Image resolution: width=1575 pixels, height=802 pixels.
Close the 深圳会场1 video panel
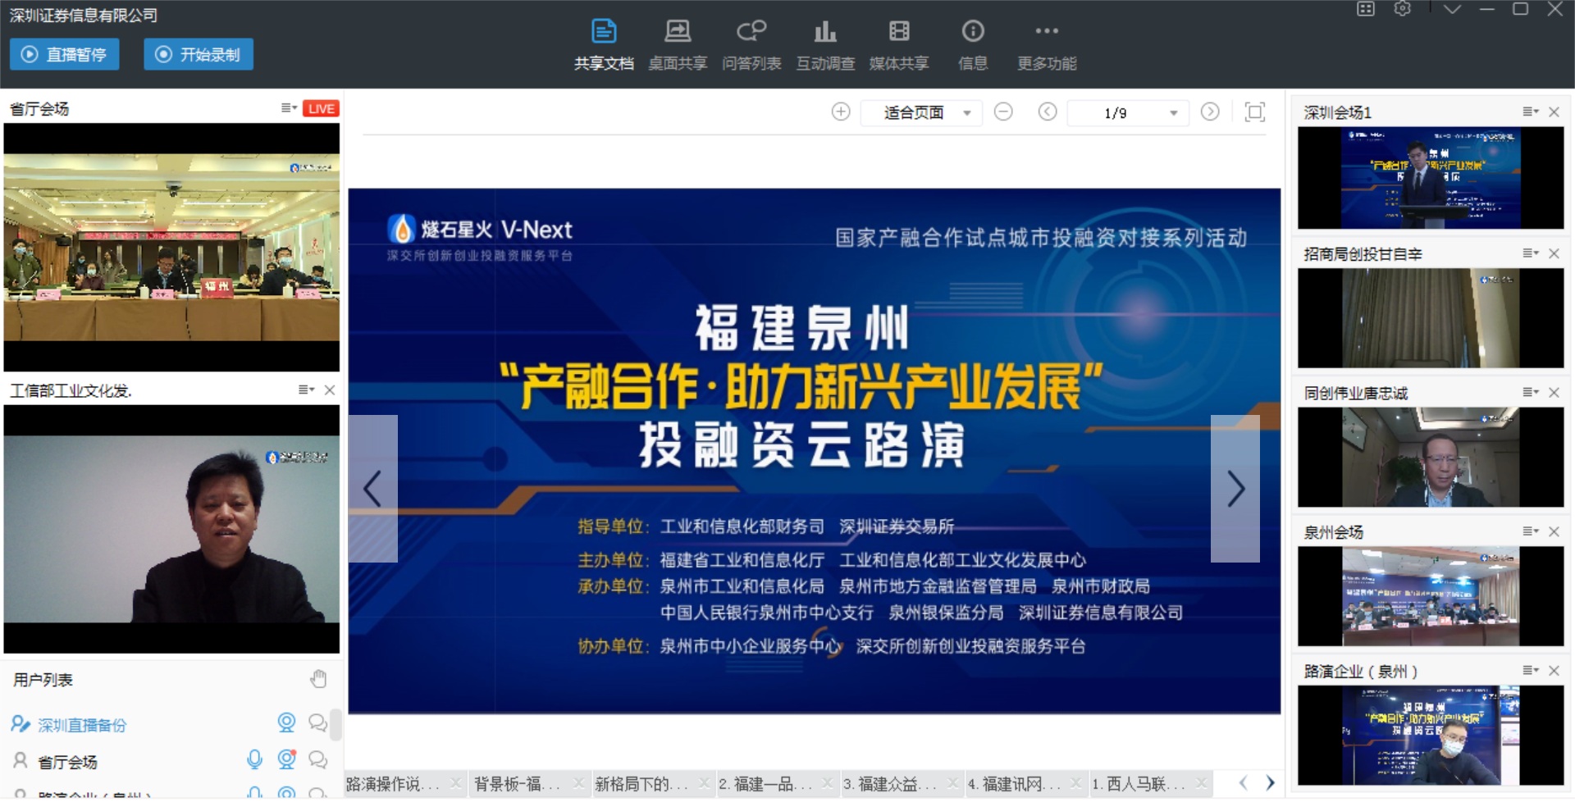tap(1554, 112)
